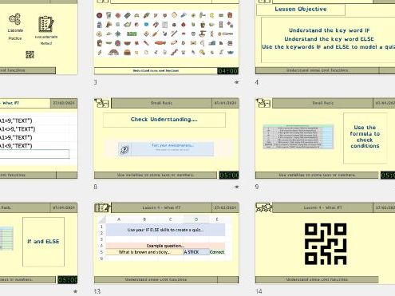This screenshot has width=395, height=296.
Task: Click the slide number 8 label
Action: pos(96,187)
